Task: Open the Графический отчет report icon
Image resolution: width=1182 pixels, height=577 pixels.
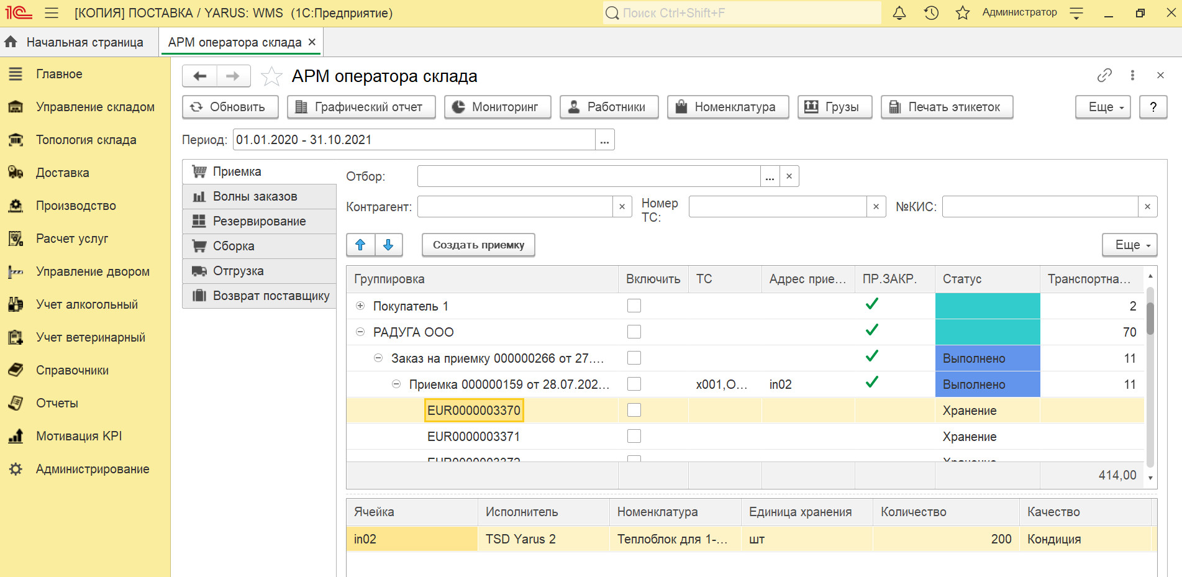Action: point(301,107)
